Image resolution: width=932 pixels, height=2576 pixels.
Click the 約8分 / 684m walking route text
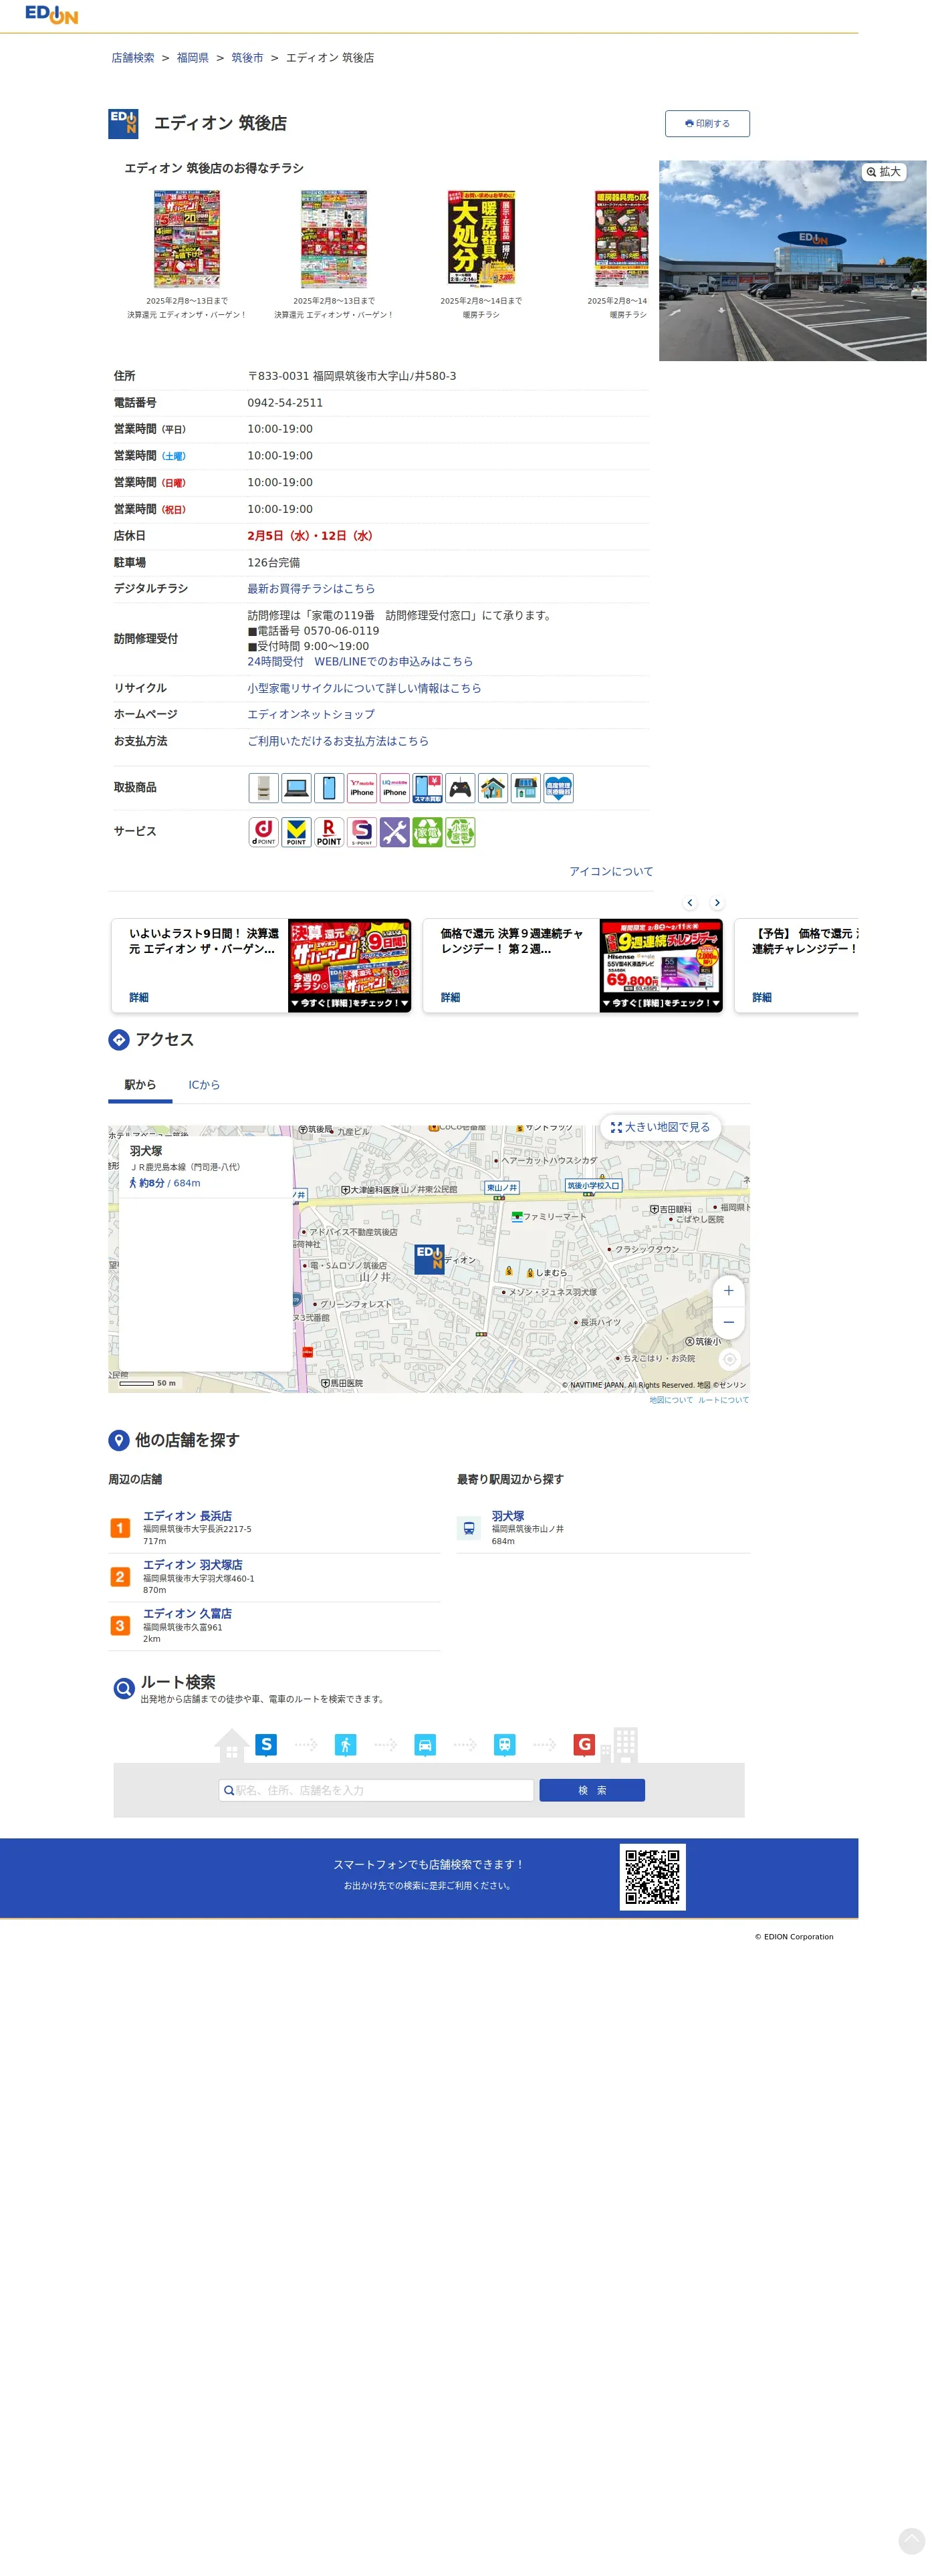pyautogui.click(x=165, y=1183)
